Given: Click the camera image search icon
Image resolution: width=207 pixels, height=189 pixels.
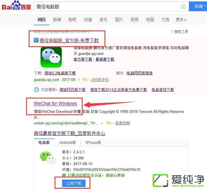Looking at the screenshot, I should pos(183,6).
